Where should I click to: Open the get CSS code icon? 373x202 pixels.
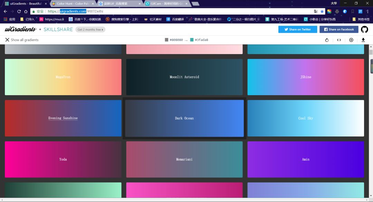[339, 40]
